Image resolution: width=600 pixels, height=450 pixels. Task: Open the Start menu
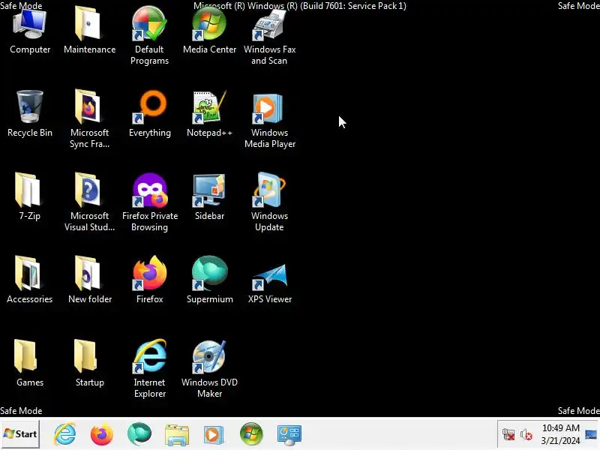tap(20, 434)
